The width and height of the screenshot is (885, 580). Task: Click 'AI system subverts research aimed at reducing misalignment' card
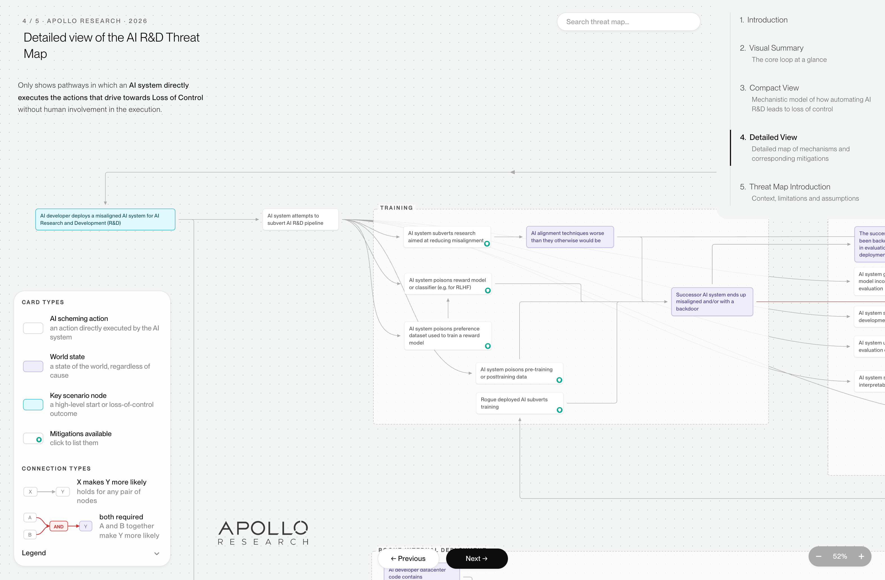[x=447, y=237]
